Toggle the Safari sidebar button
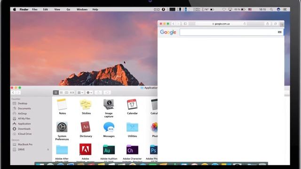 (x=185, y=24)
